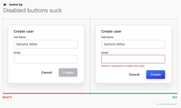
Task: Click the pointing hand icon beside Useful tip
Action: tap(5, 5)
